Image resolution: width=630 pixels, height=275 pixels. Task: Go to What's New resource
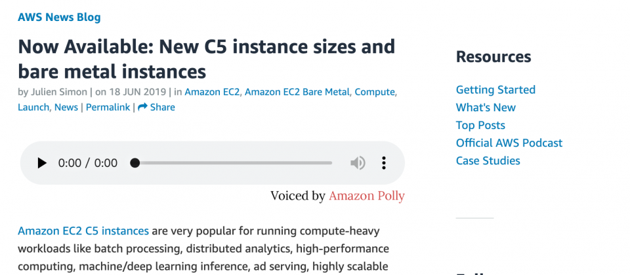486,107
